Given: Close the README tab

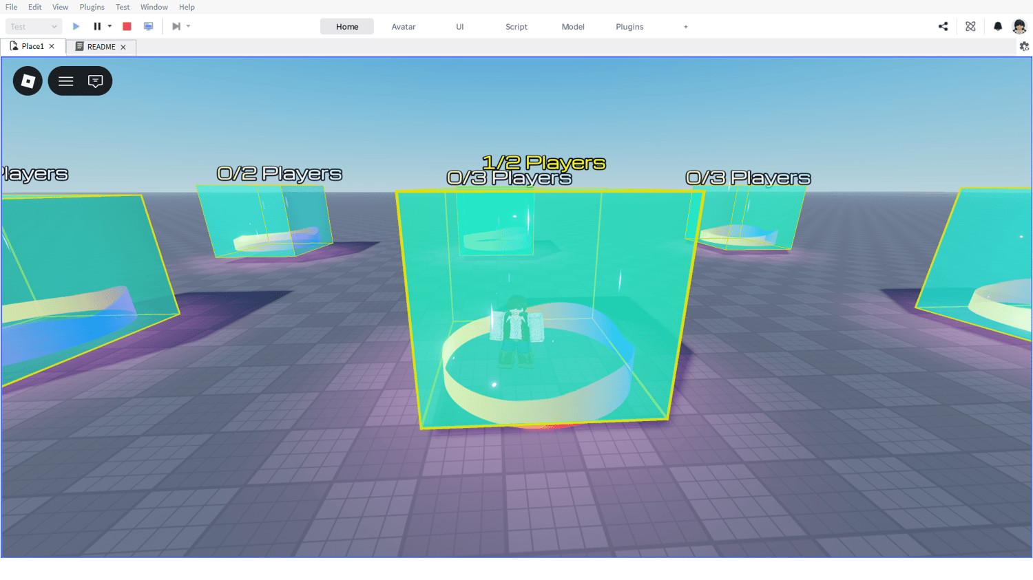Looking at the screenshot, I should (x=123, y=47).
